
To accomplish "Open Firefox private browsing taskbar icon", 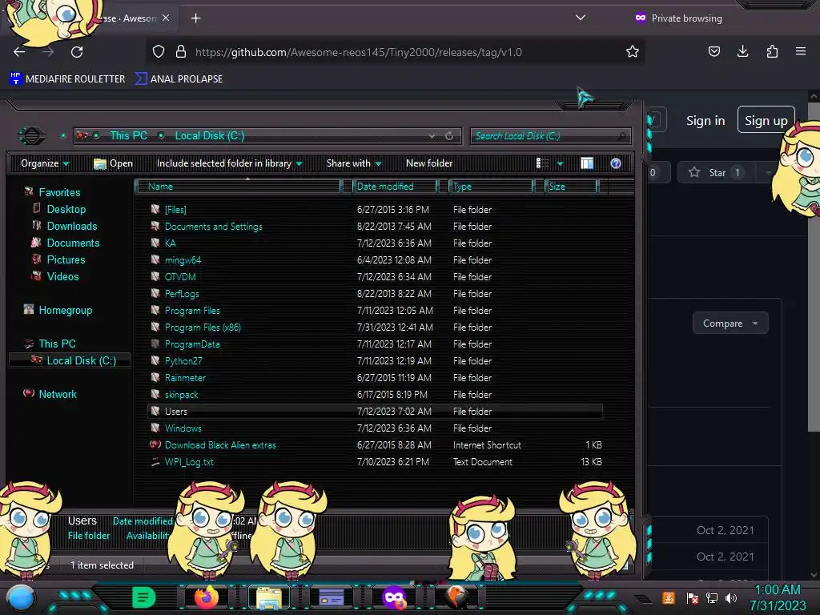I will point(393,597).
